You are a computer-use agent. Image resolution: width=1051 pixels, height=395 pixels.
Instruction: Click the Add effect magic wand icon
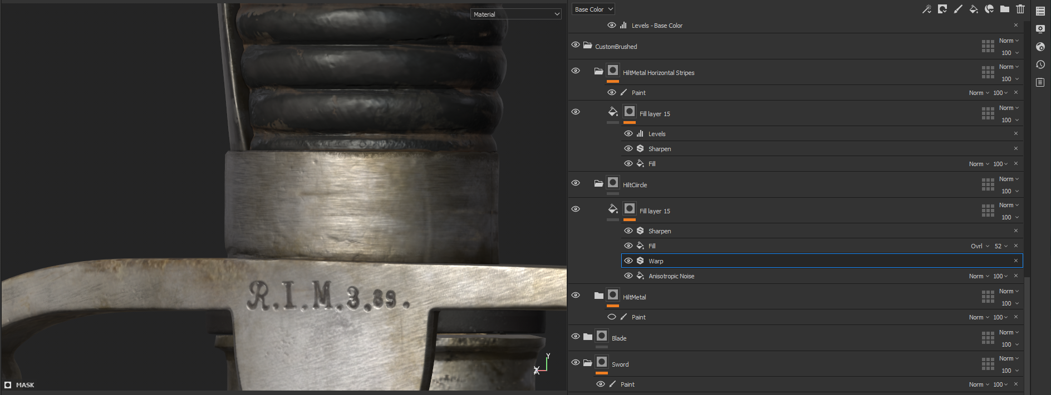click(927, 9)
